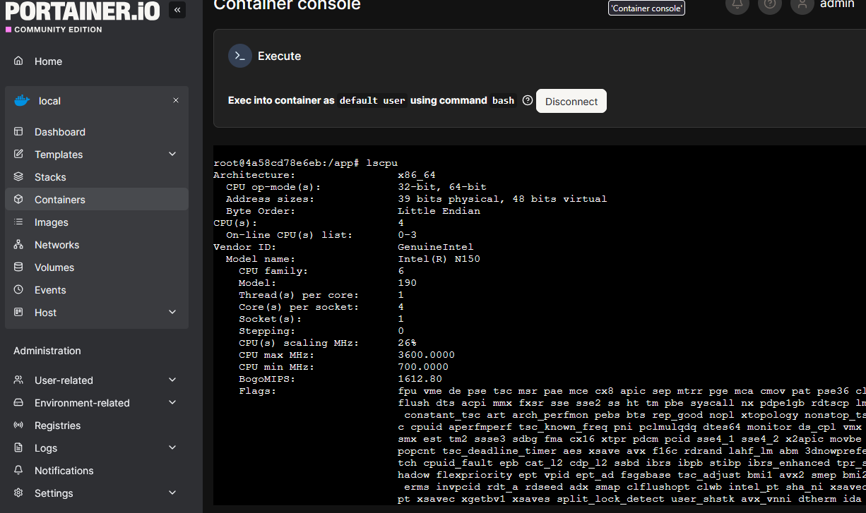Image resolution: width=866 pixels, height=513 pixels.
Task: Click the terminal prompt icon beside Execute
Action: click(x=240, y=56)
